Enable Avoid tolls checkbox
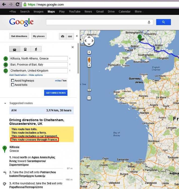Viewport: 179px width, 189px height. click(x=13, y=85)
